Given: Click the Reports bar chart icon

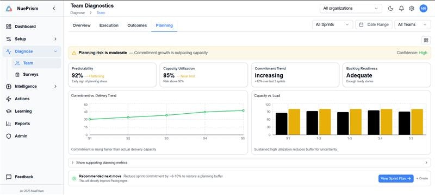Looking at the screenshot, I should [x=9, y=123].
